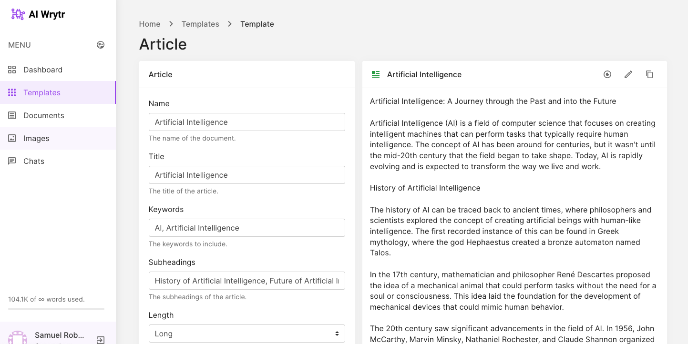Screen dimensions: 688x344
Task: Click the log out arrow icon
Action: click(101, 340)
